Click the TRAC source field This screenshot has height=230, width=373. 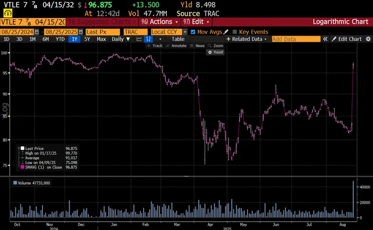pos(135,32)
